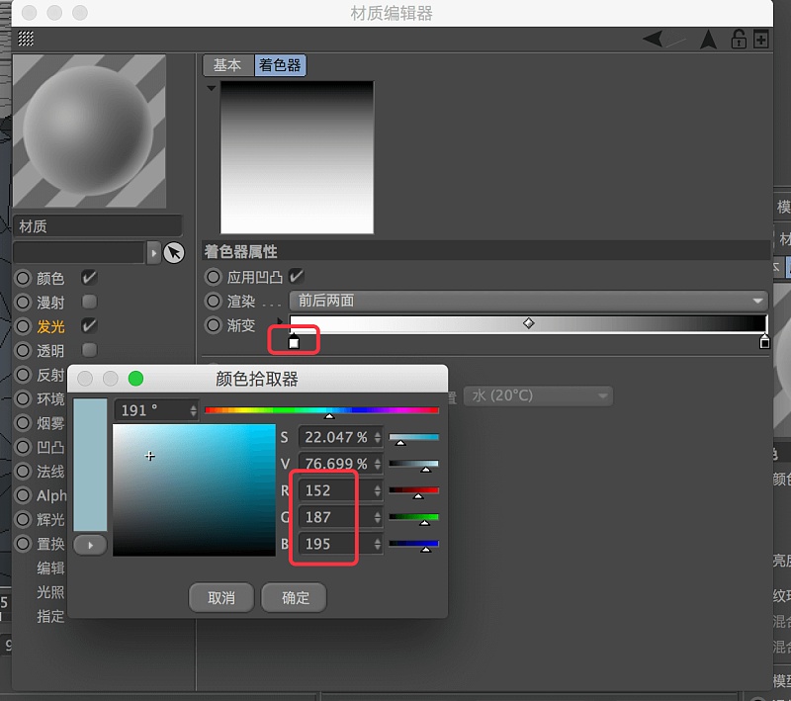
Task: Click the new window plus icon
Action: click(x=760, y=39)
